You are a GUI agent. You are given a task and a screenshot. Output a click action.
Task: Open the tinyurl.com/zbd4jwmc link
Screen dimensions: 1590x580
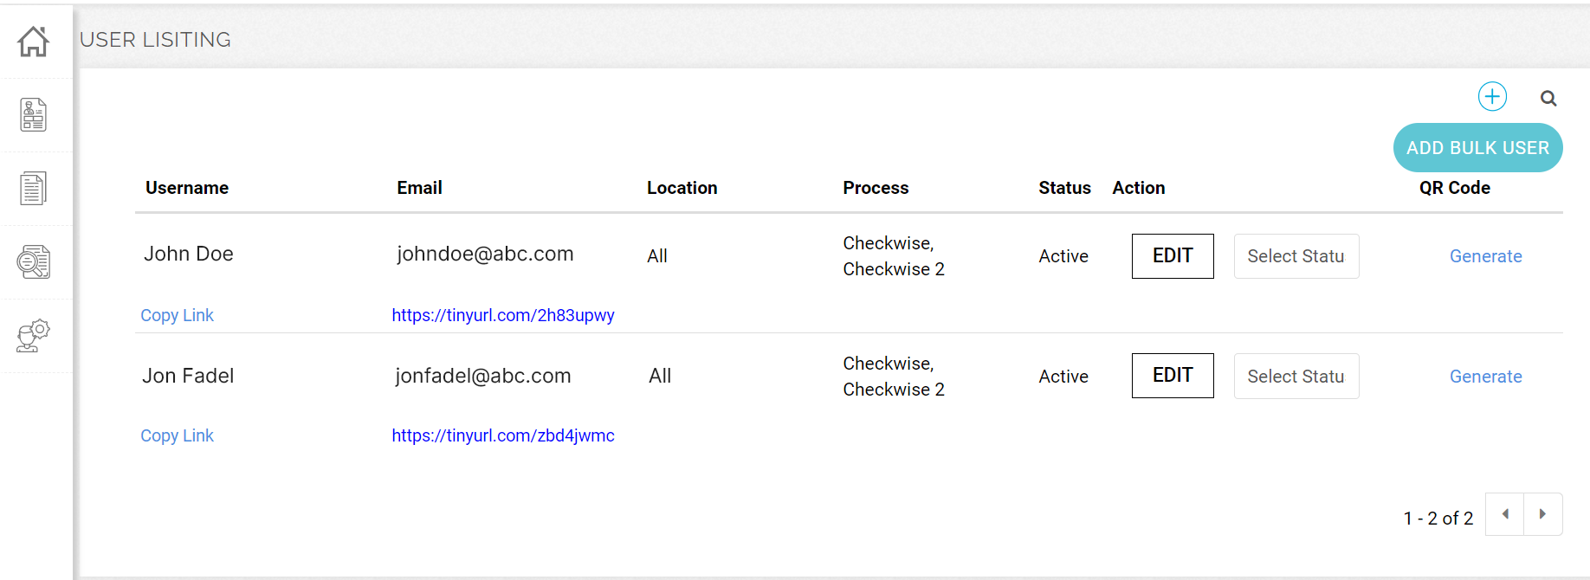pos(502,435)
